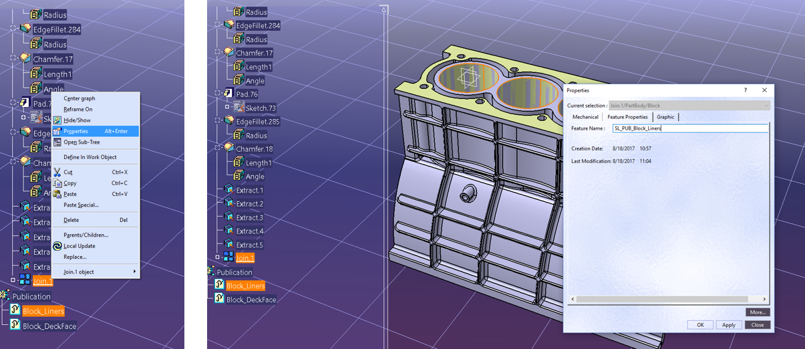Click into the Feature Name field
The height and width of the screenshot is (349, 805).
pos(689,128)
